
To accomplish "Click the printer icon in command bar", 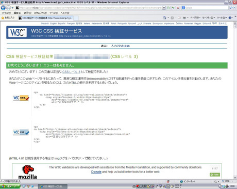I will coord(184,17).
